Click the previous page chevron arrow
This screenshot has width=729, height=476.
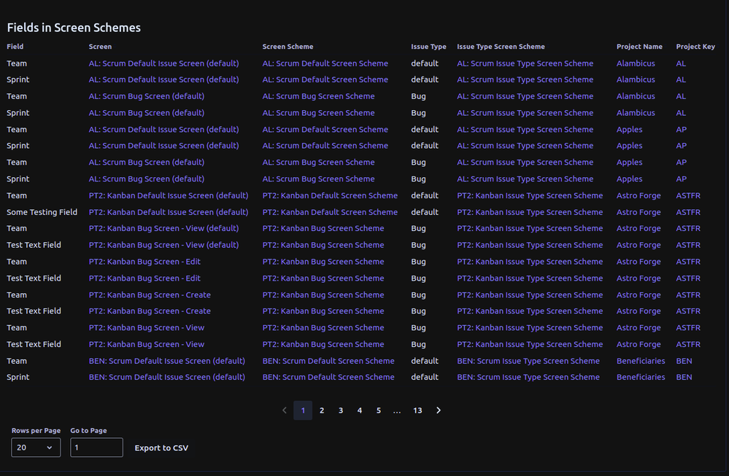(284, 410)
